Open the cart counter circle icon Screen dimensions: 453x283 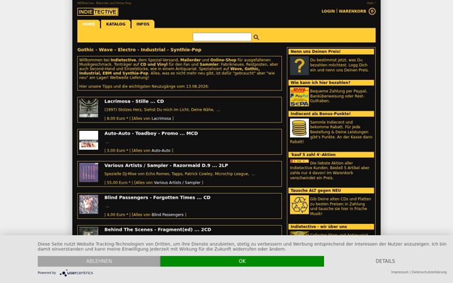click(372, 11)
